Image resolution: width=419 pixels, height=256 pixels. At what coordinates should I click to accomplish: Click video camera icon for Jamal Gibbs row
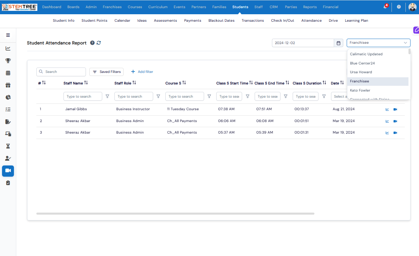coord(395,109)
